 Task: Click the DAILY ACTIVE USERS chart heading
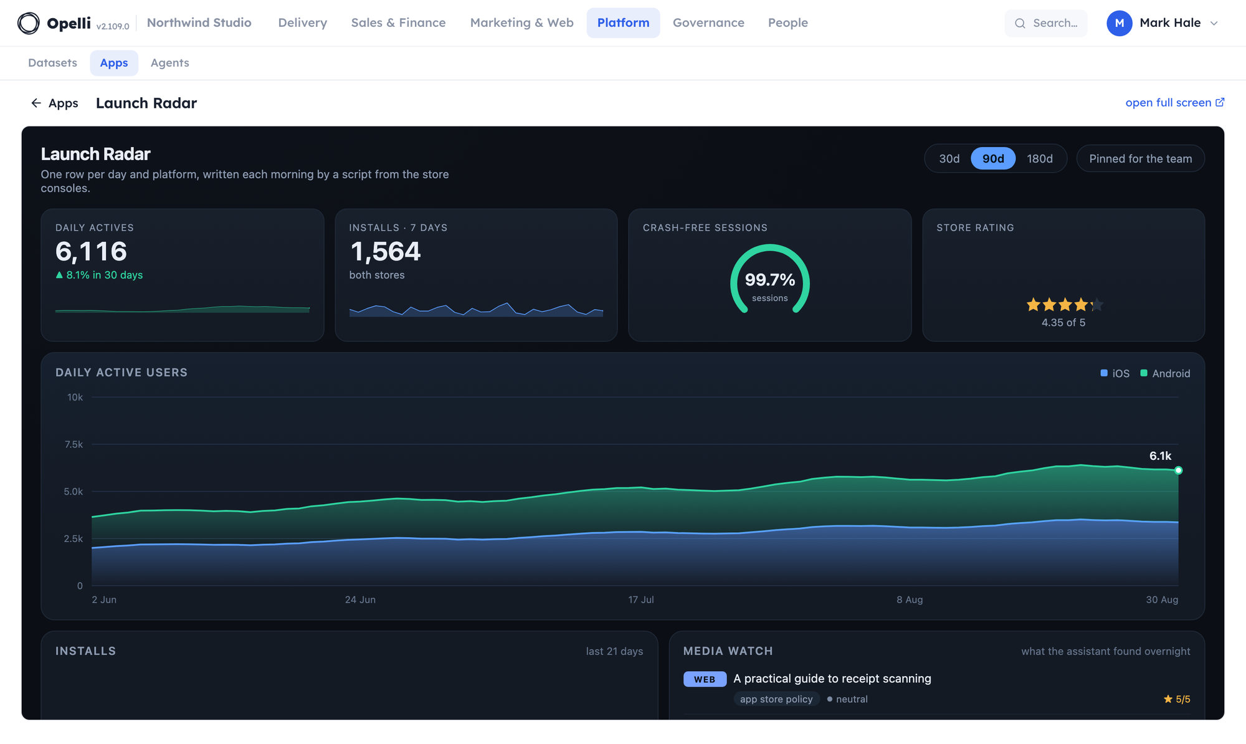121,373
